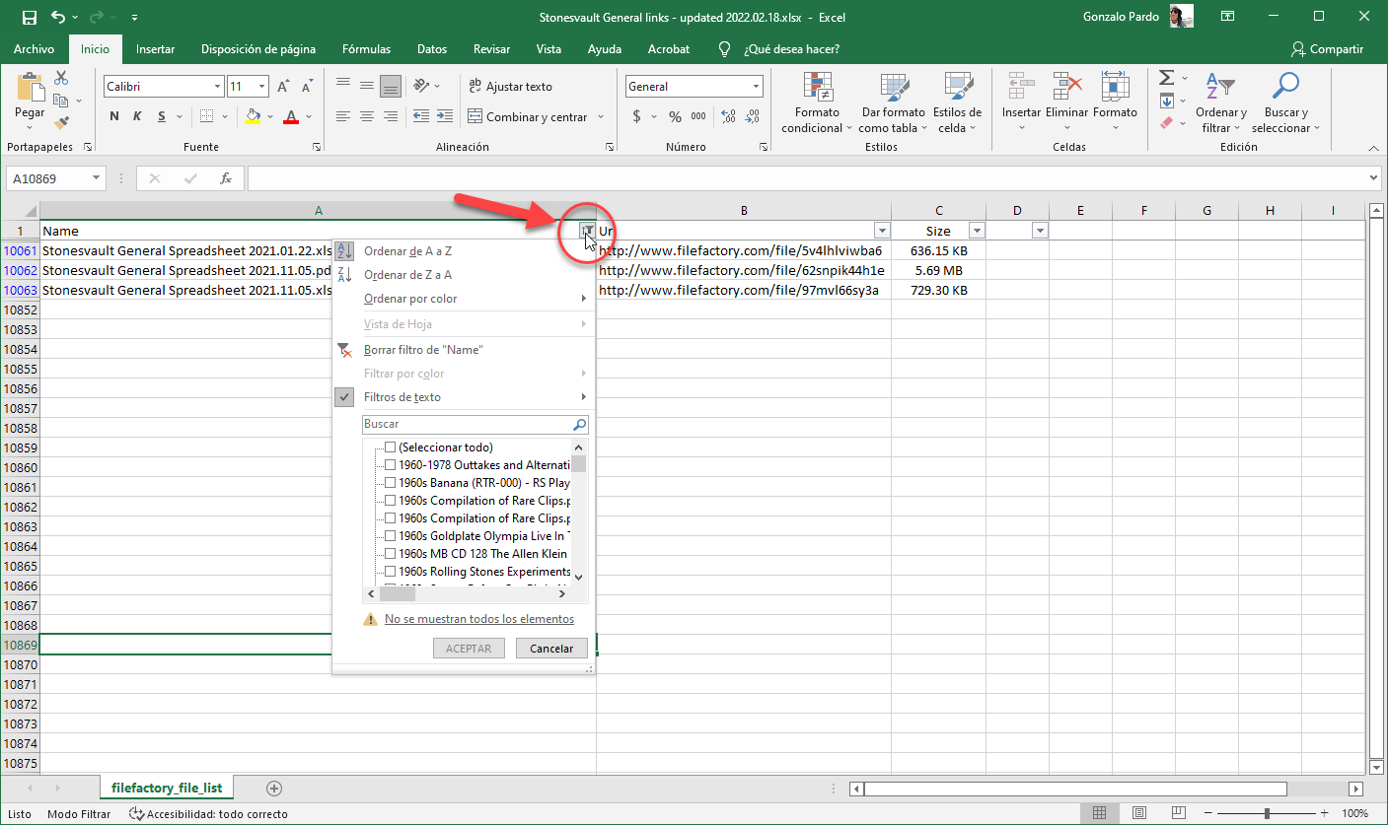Click Accesibilidad: todo correcto status
1388x825 pixels.
209,814
